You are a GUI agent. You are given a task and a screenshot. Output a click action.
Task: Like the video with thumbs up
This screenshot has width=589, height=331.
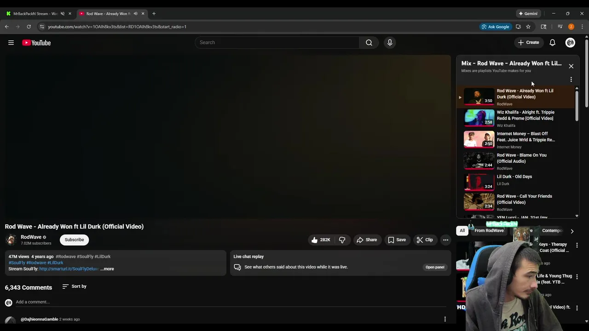[321, 240]
